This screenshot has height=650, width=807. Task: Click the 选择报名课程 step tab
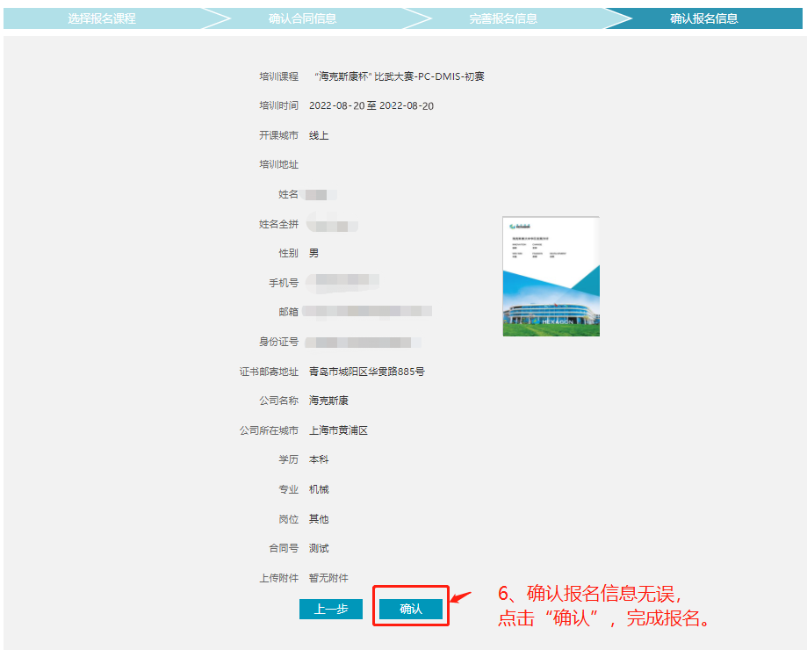pos(102,18)
